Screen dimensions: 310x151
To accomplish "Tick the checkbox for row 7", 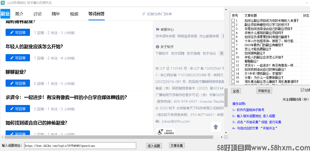I will coord(233,45).
